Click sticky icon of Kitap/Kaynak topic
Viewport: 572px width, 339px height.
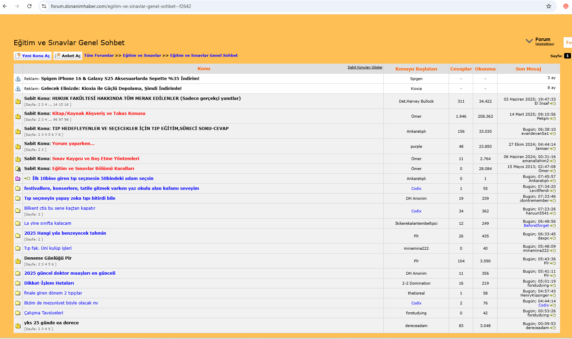coord(18,116)
